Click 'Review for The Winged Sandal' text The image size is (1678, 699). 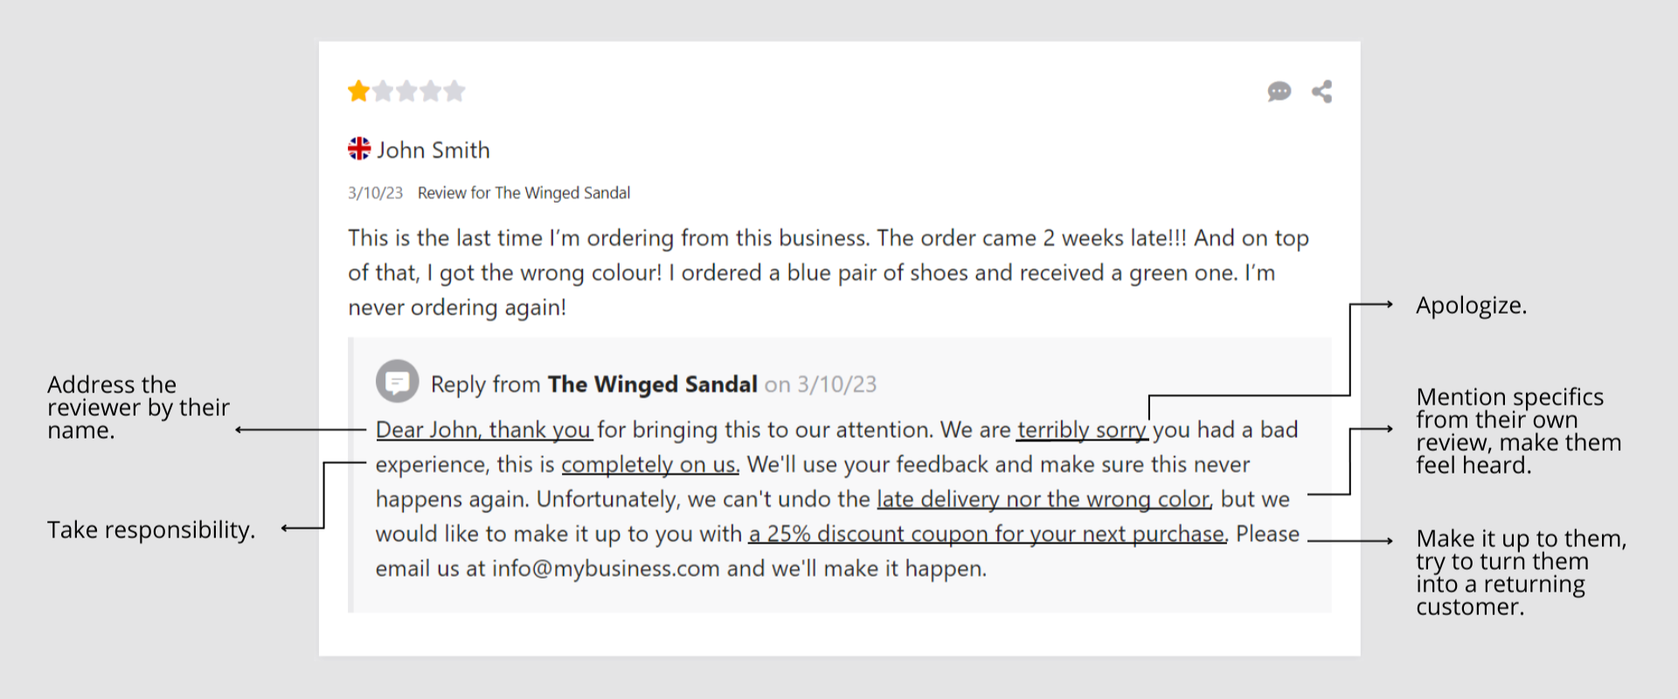pyautogui.click(x=524, y=193)
